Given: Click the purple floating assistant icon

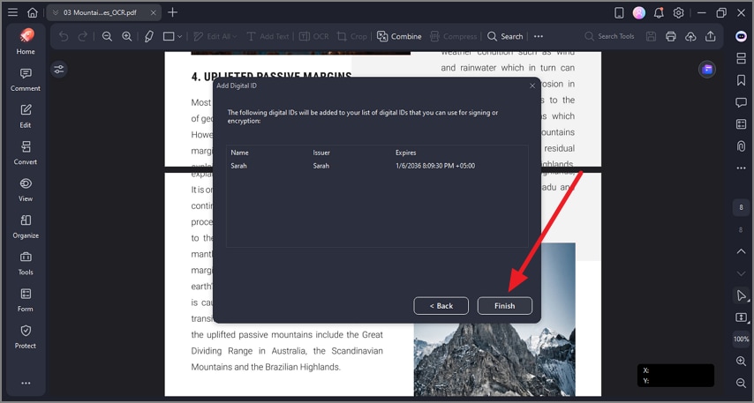Looking at the screenshot, I should point(707,70).
